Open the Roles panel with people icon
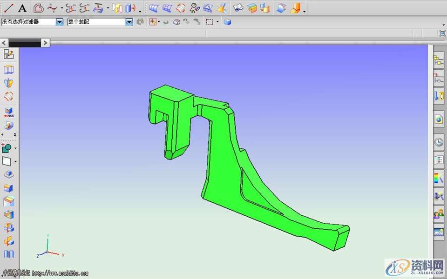This screenshot has width=447, height=279. pyautogui.click(x=439, y=214)
